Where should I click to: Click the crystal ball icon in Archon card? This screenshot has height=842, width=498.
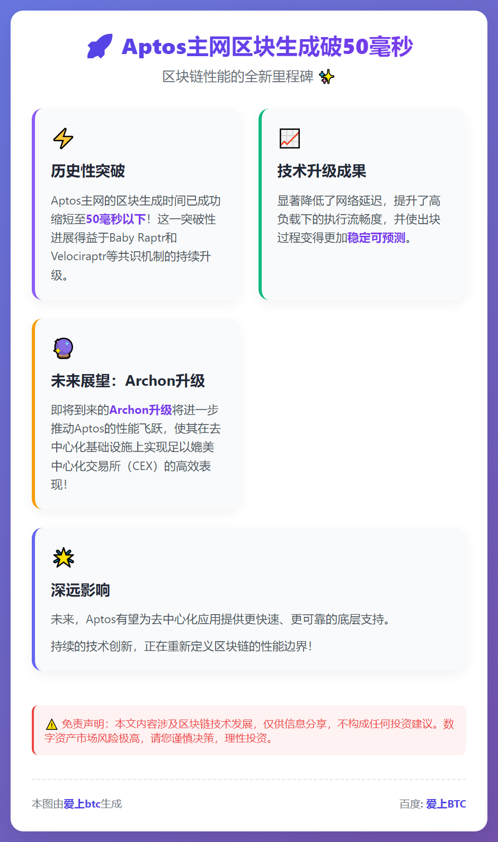click(63, 348)
